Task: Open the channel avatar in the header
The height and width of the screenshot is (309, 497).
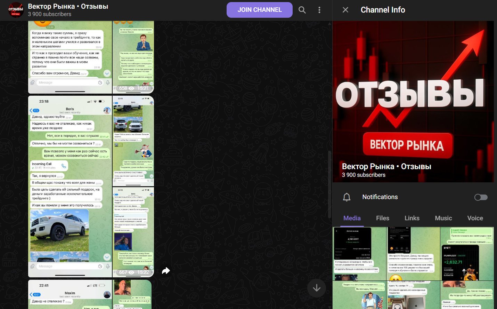Action: [x=16, y=10]
